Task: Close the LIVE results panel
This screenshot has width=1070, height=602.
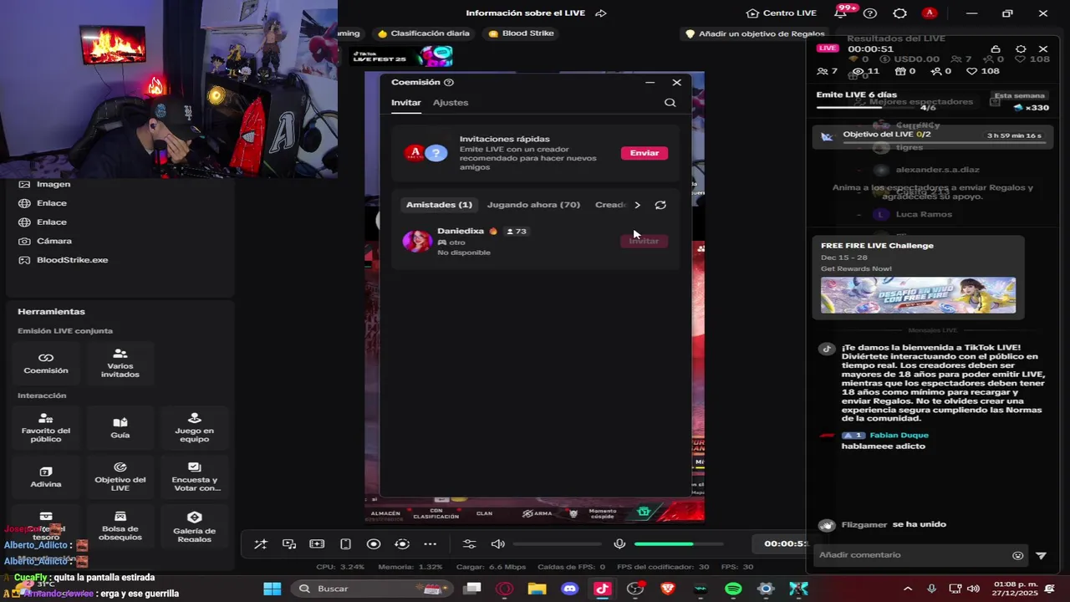Action: tap(1043, 49)
